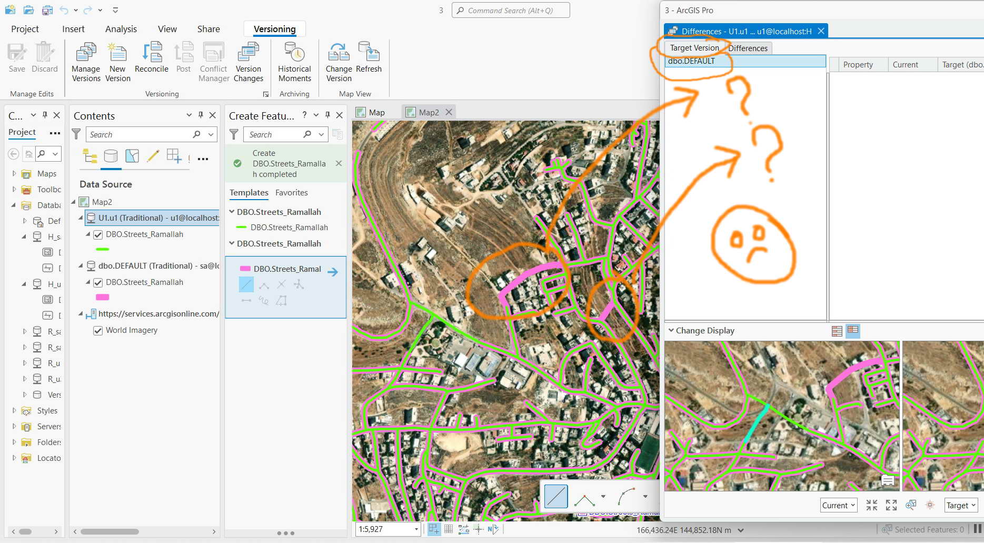Dismiss the Create completed notification
The width and height of the screenshot is (984, 543).
click(x=339, y=163)
